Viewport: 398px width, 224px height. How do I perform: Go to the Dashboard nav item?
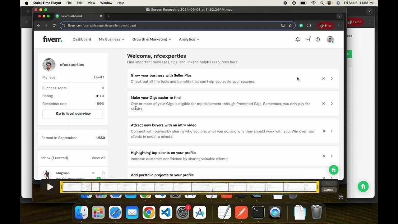[x=82, y=39]
